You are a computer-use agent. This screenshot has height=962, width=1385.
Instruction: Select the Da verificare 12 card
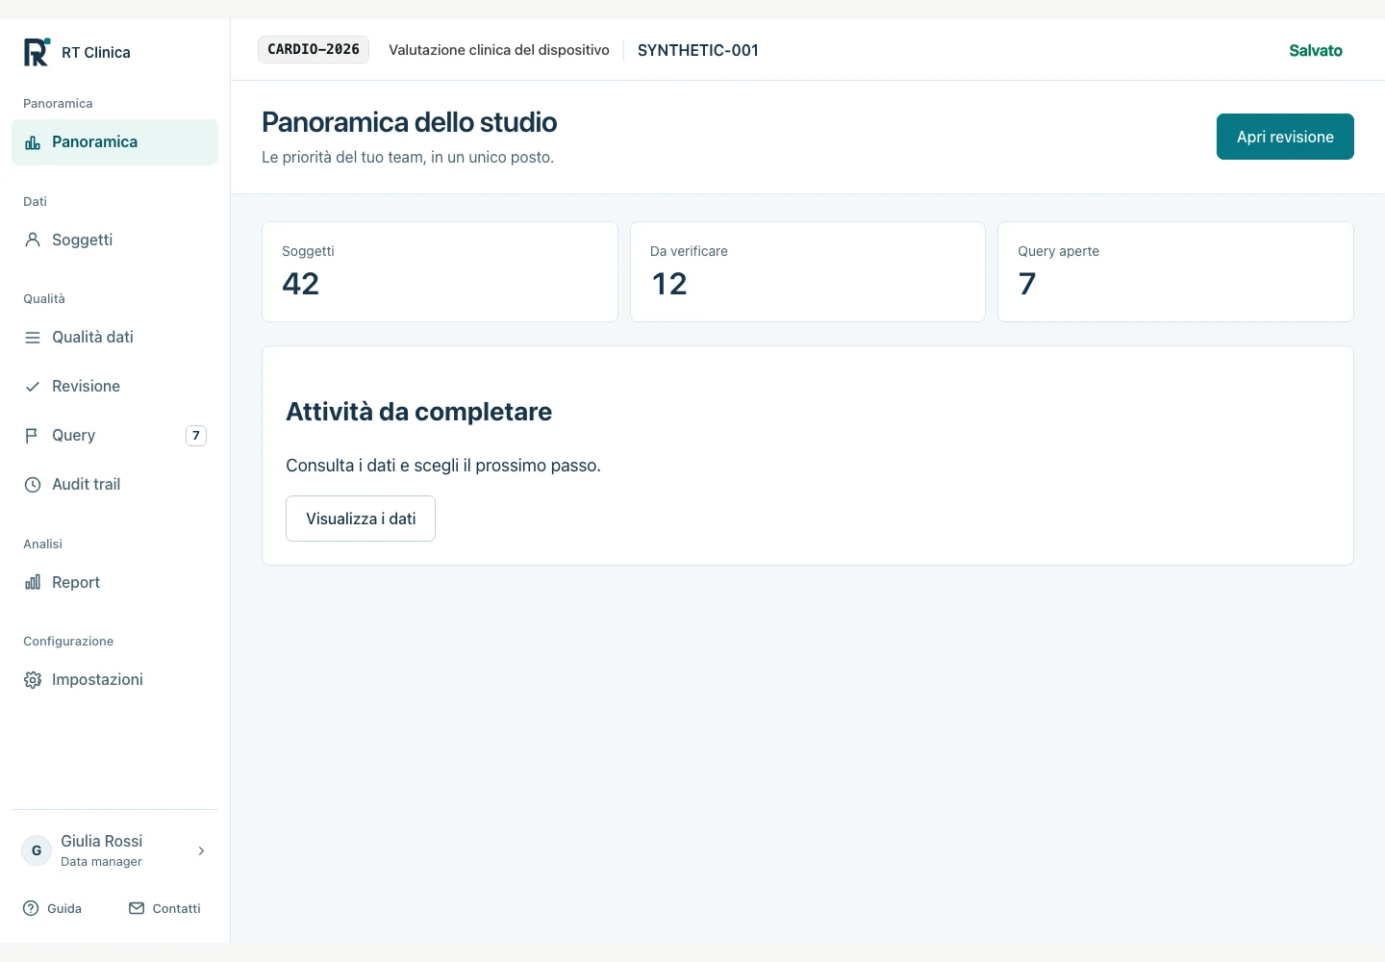[808, 272]
